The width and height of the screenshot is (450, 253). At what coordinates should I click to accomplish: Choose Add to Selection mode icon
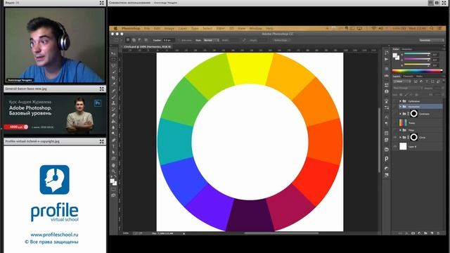(x=134, y=40)
